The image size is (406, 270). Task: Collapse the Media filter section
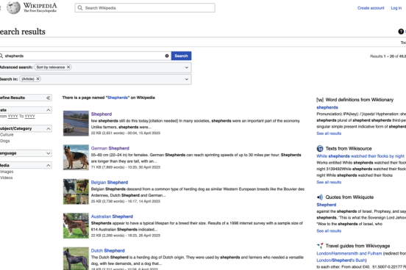(x=49, y=165)
